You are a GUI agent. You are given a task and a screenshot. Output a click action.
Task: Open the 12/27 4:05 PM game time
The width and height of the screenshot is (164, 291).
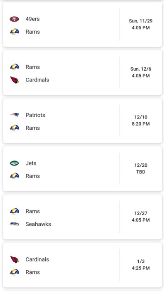click(141, 217)
